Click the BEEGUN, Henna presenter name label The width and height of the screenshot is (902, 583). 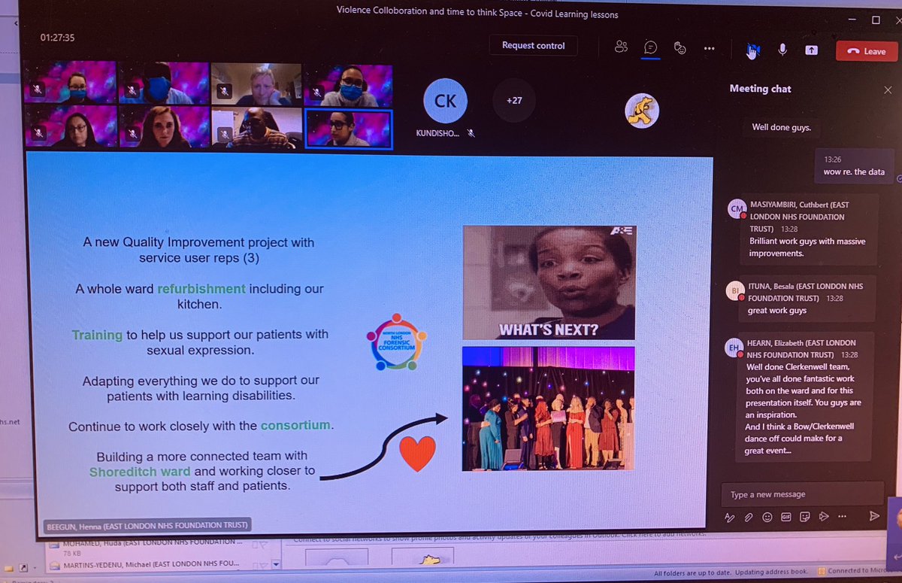147,525
